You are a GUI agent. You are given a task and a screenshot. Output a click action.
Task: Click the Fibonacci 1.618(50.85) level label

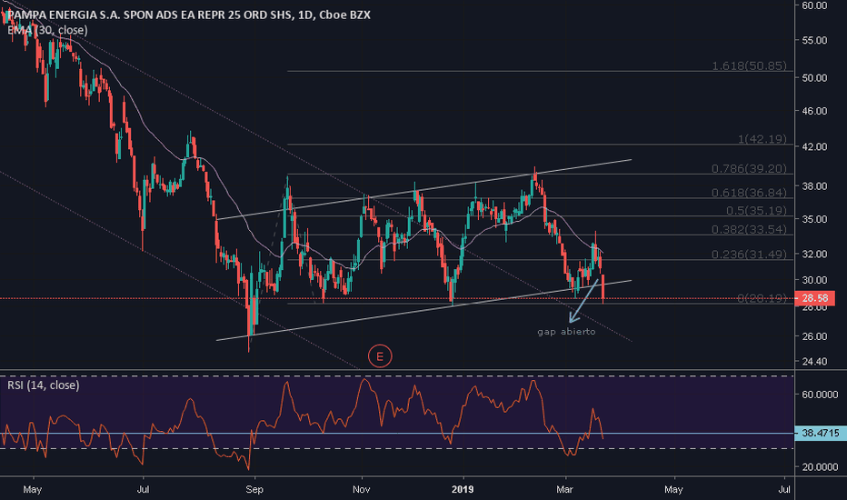click(749, 66)
